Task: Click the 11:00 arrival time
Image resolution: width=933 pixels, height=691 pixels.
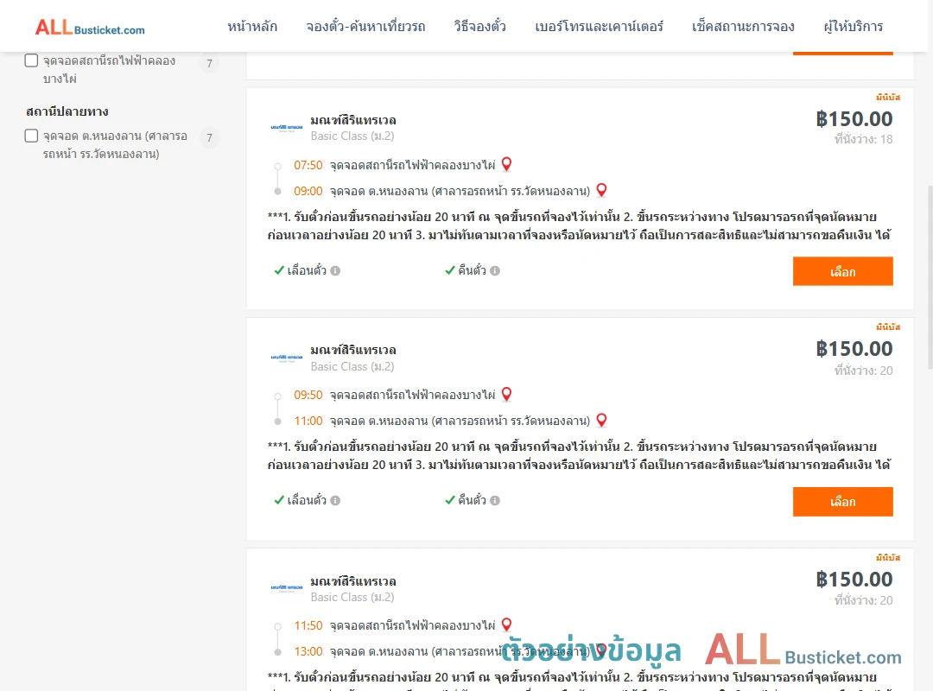Action: pos(308,422)
